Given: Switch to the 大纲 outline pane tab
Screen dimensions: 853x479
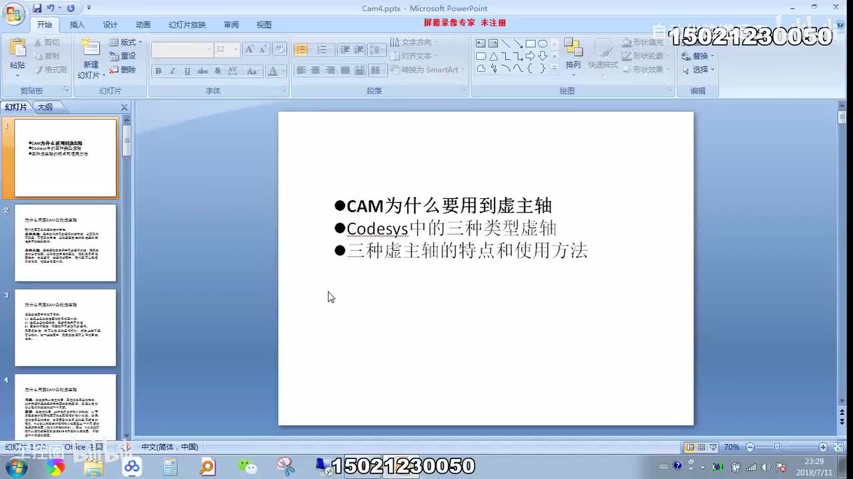Looking at the screenshot, I should pos(45,107).
